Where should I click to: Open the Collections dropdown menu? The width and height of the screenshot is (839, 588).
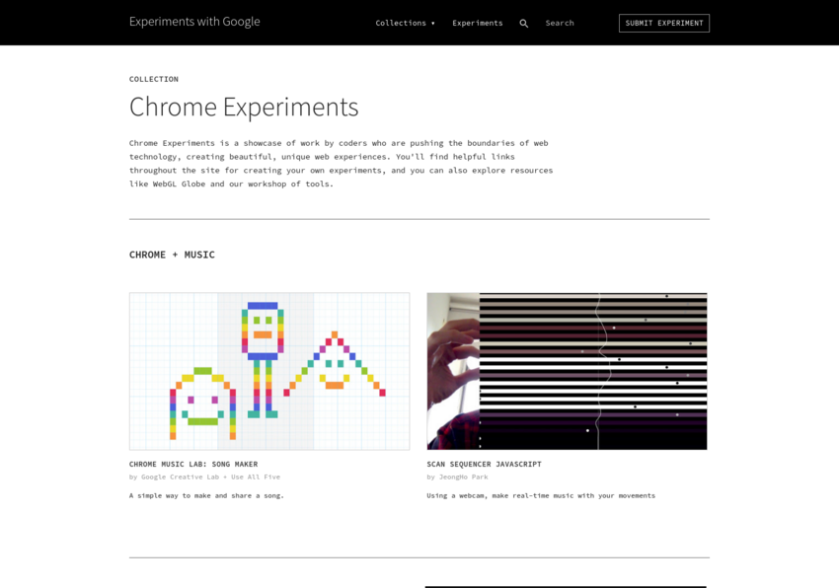(x=405, y=23)
